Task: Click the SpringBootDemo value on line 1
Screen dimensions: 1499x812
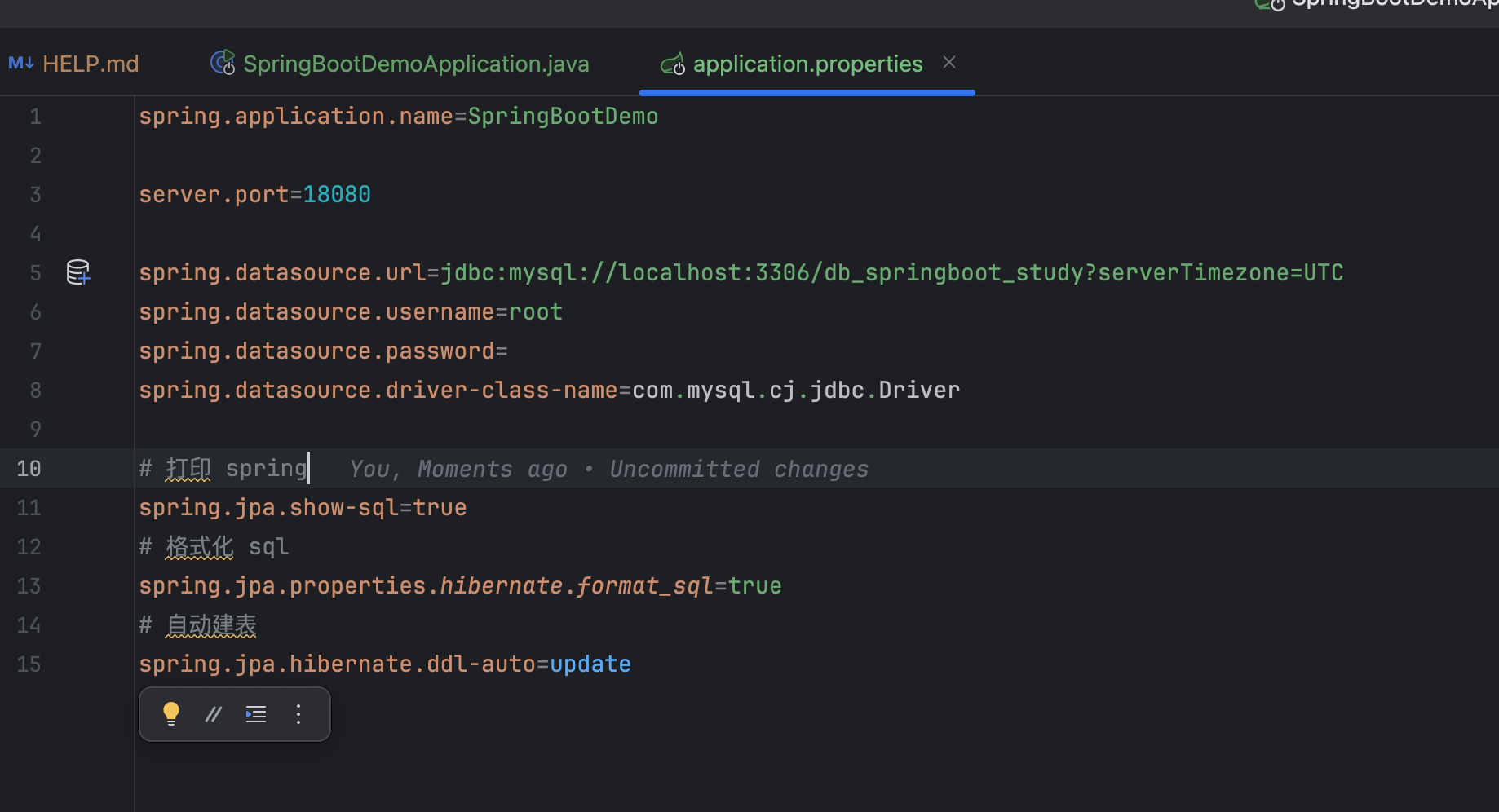Action: point(563,117)
